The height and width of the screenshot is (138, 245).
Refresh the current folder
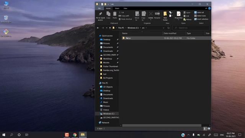168,28
